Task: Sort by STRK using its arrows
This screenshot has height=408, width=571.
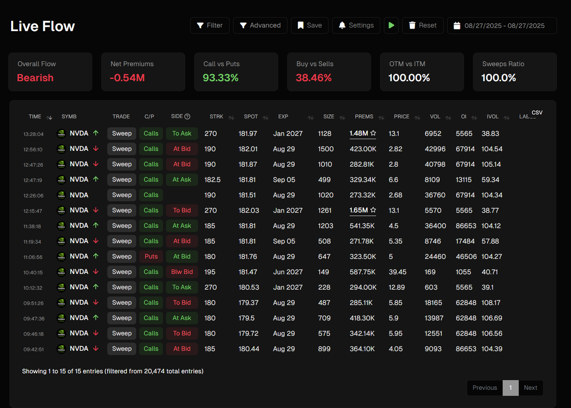Action: [231, 117]
